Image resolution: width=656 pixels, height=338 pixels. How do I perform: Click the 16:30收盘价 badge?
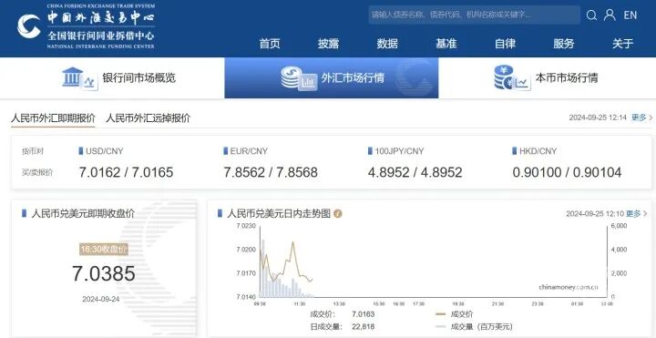(x=104, y=250)
